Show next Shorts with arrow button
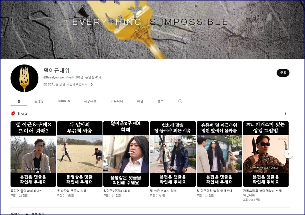 (x=288, y=154)
